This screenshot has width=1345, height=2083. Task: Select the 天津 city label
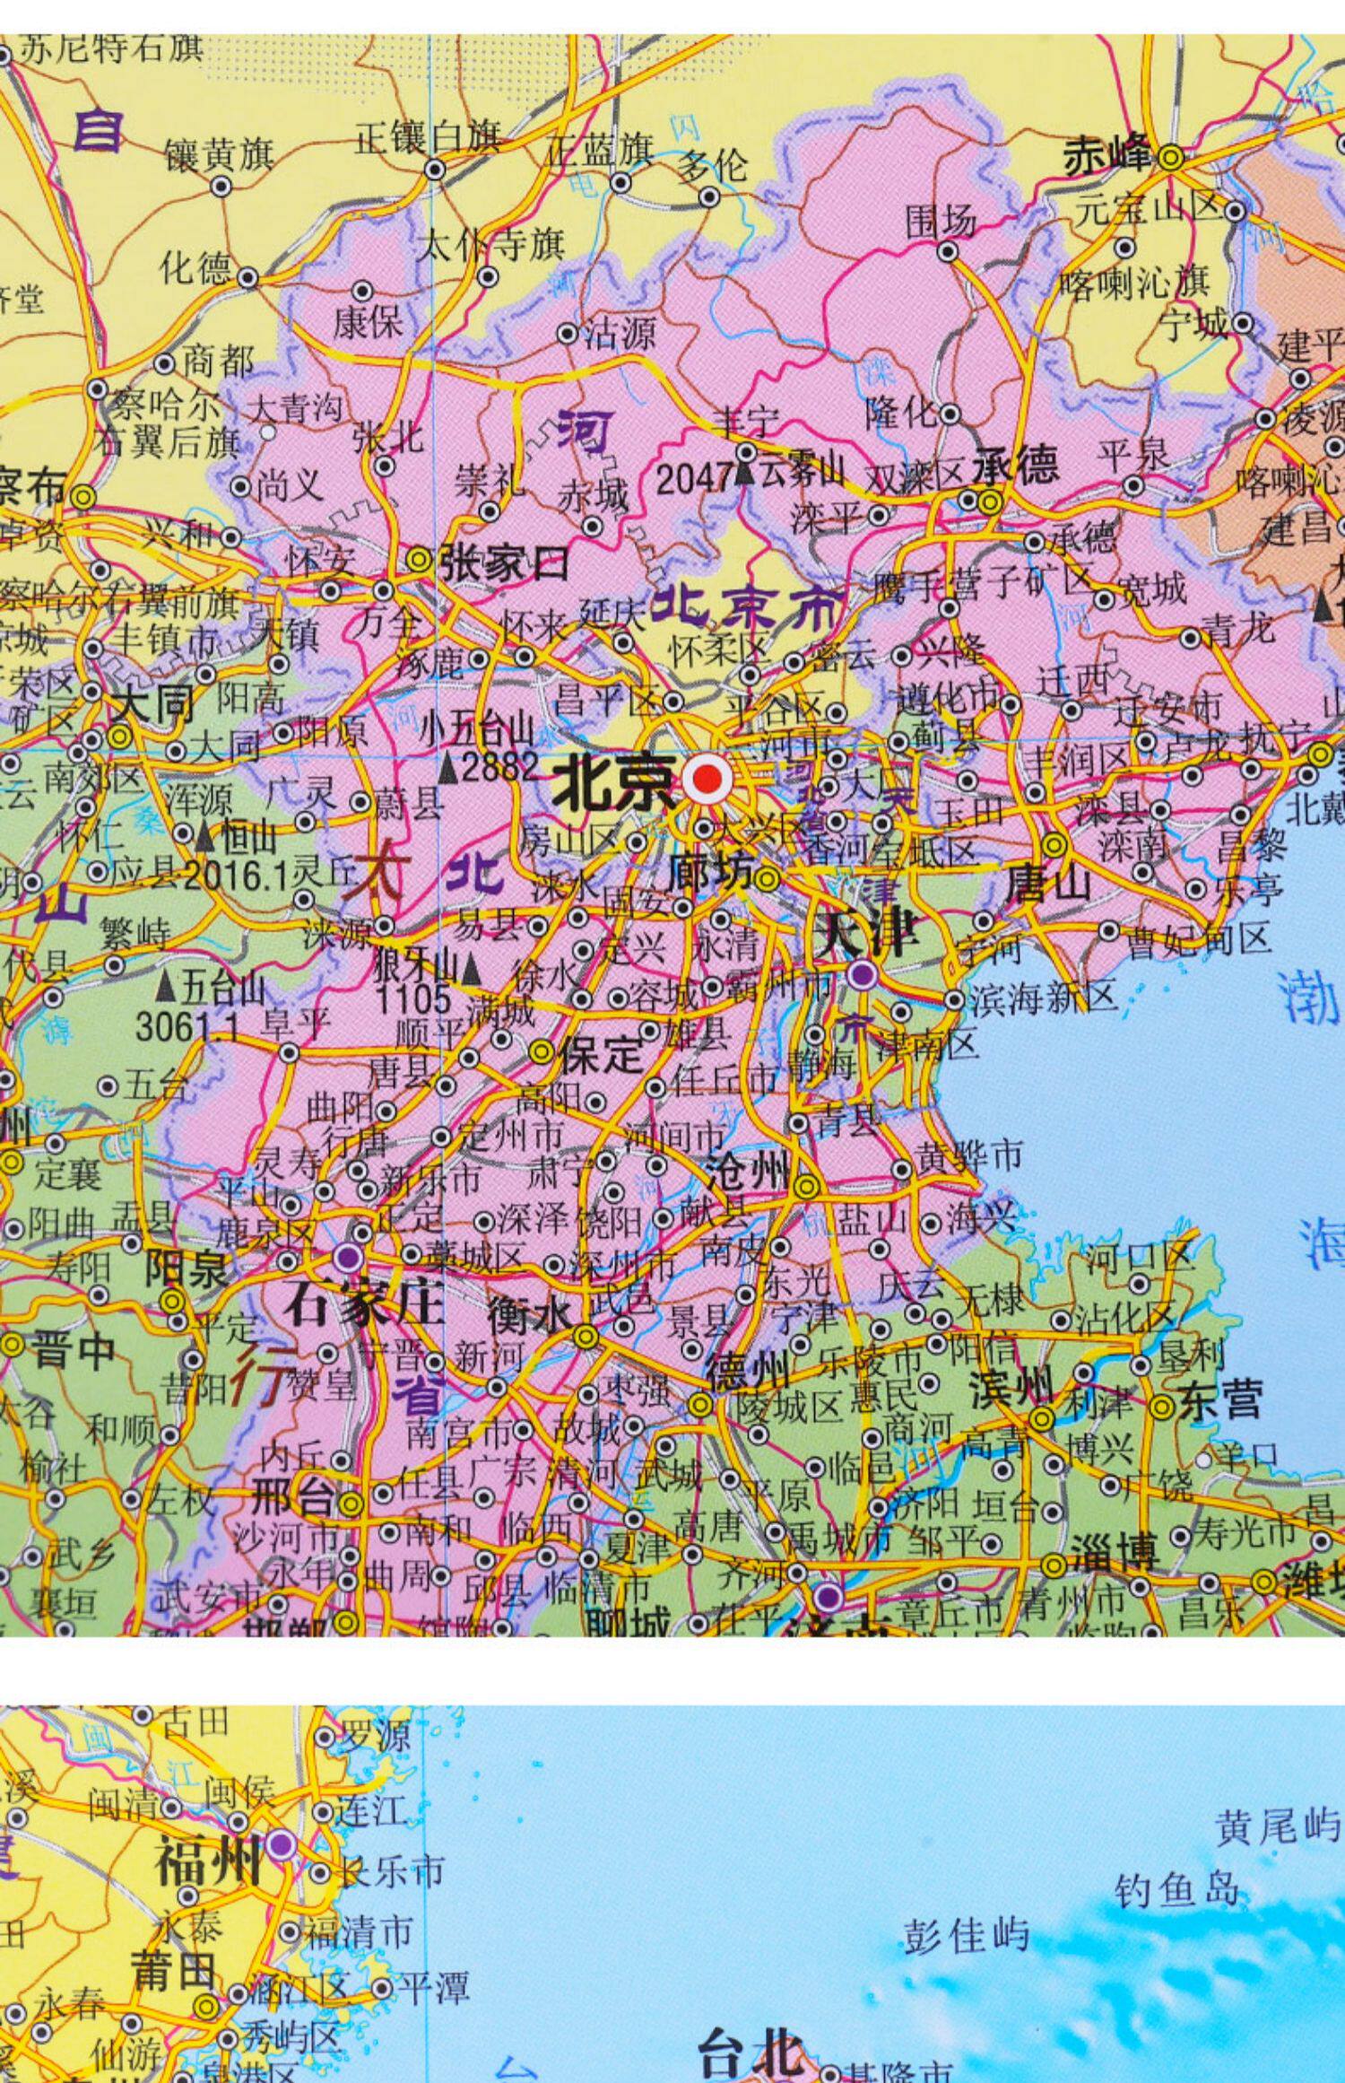pyautogui.click(x=866, y=933)
